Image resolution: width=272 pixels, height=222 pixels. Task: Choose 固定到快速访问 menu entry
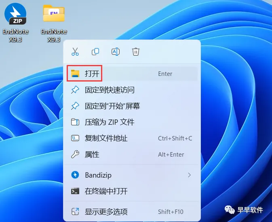pos(132,90)
